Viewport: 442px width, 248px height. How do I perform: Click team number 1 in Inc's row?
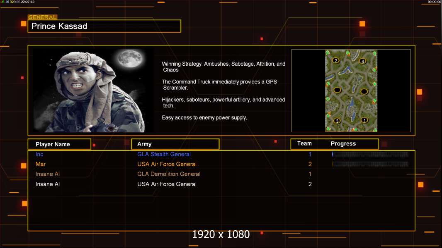(310, 154)
